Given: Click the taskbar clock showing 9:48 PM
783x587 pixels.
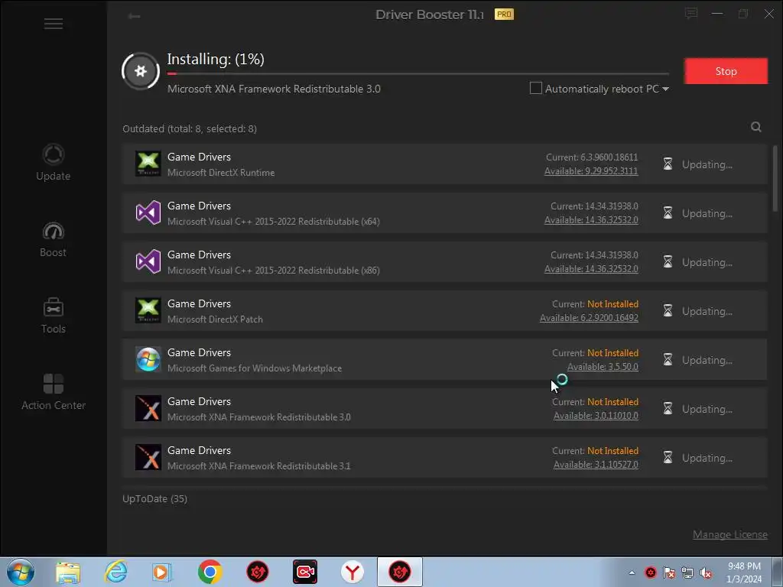Looking at the screenshot, I should pyautogui.click(x=744, y=572).
